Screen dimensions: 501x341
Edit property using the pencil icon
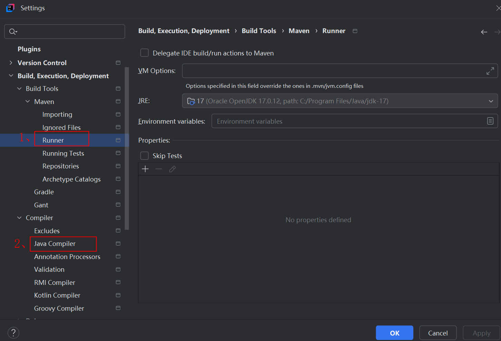coord(172,169)
